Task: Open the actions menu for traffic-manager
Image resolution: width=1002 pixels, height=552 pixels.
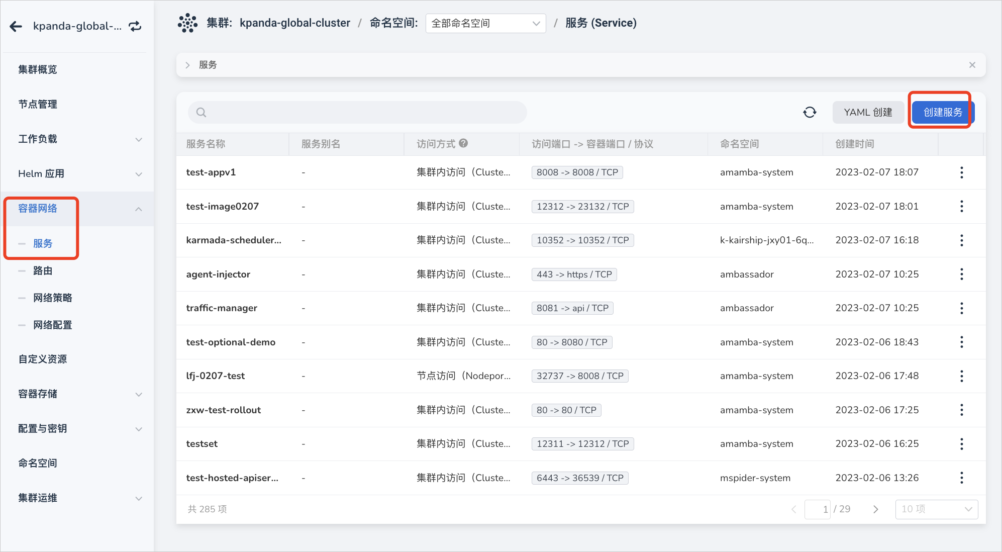Action: tap(961, 308)
